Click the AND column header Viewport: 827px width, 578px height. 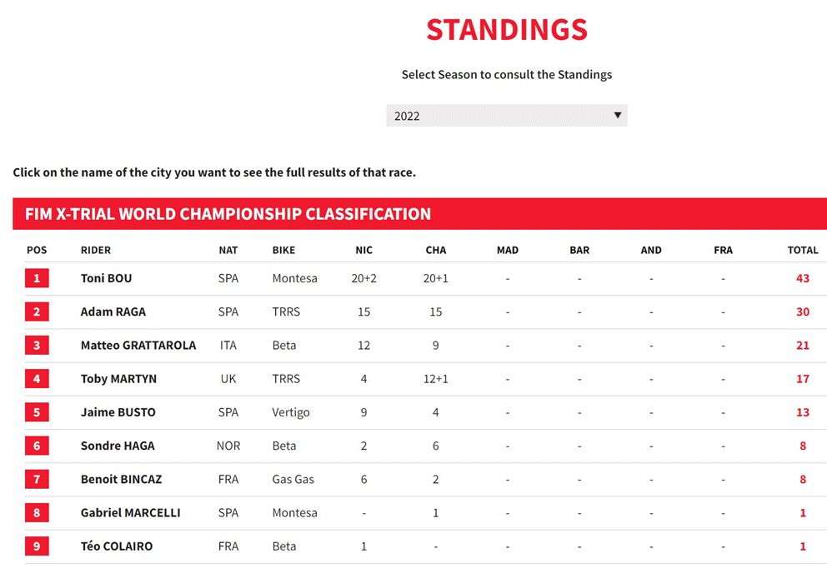(x=651, y=251)
